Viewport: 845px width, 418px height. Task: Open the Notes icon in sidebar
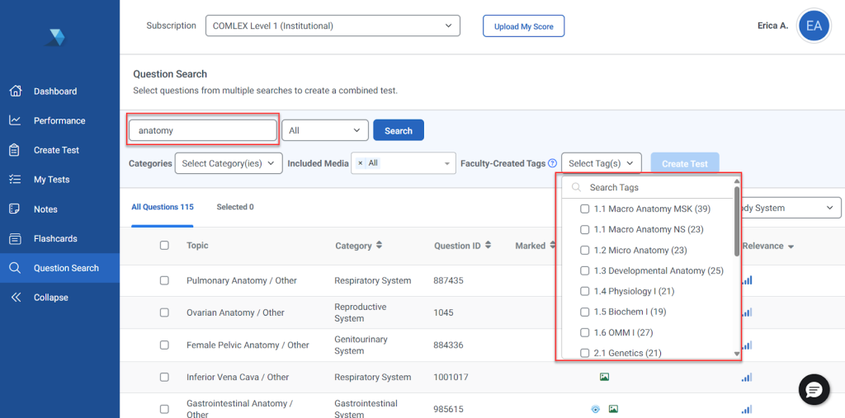click(x=15, y=209)
